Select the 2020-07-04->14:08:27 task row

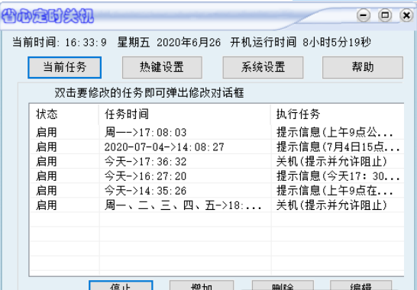[x=217, y=147]
